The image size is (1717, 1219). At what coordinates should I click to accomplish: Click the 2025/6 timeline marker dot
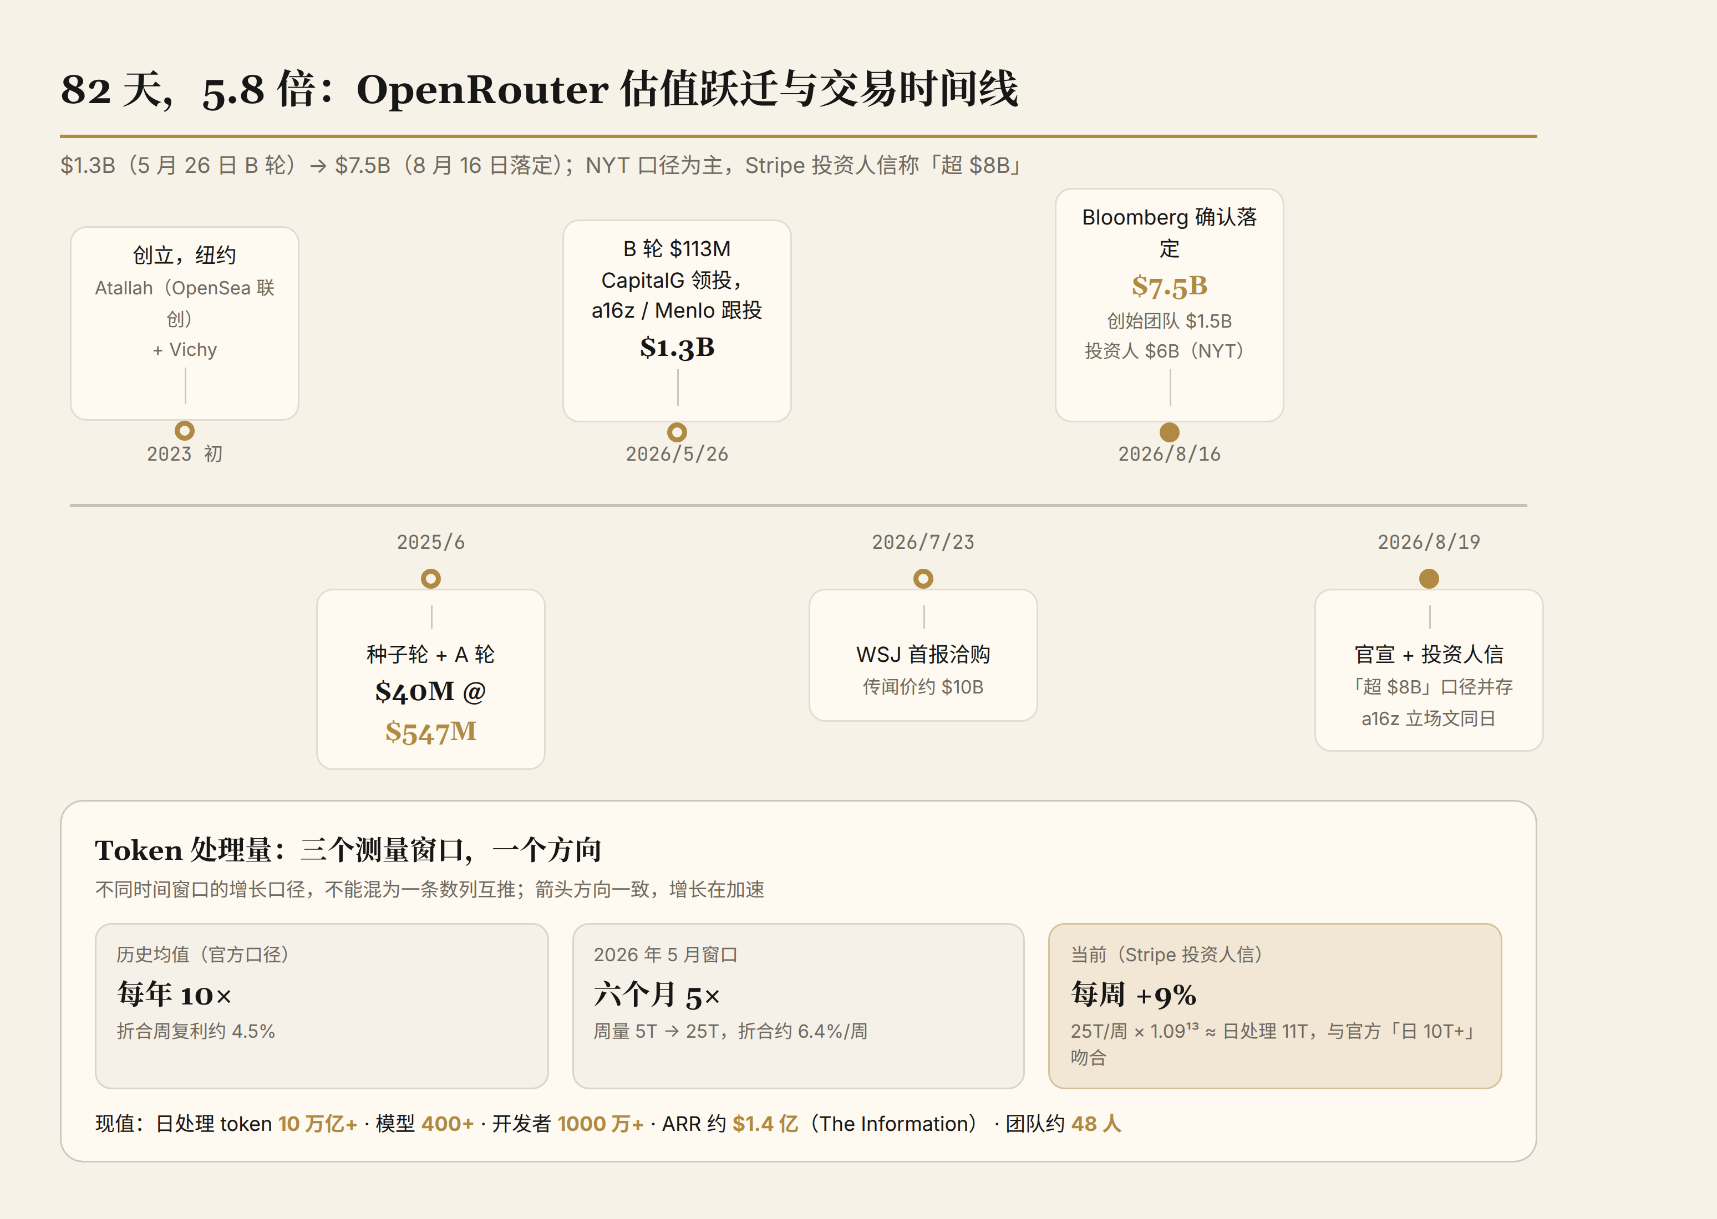coord(431,579)
